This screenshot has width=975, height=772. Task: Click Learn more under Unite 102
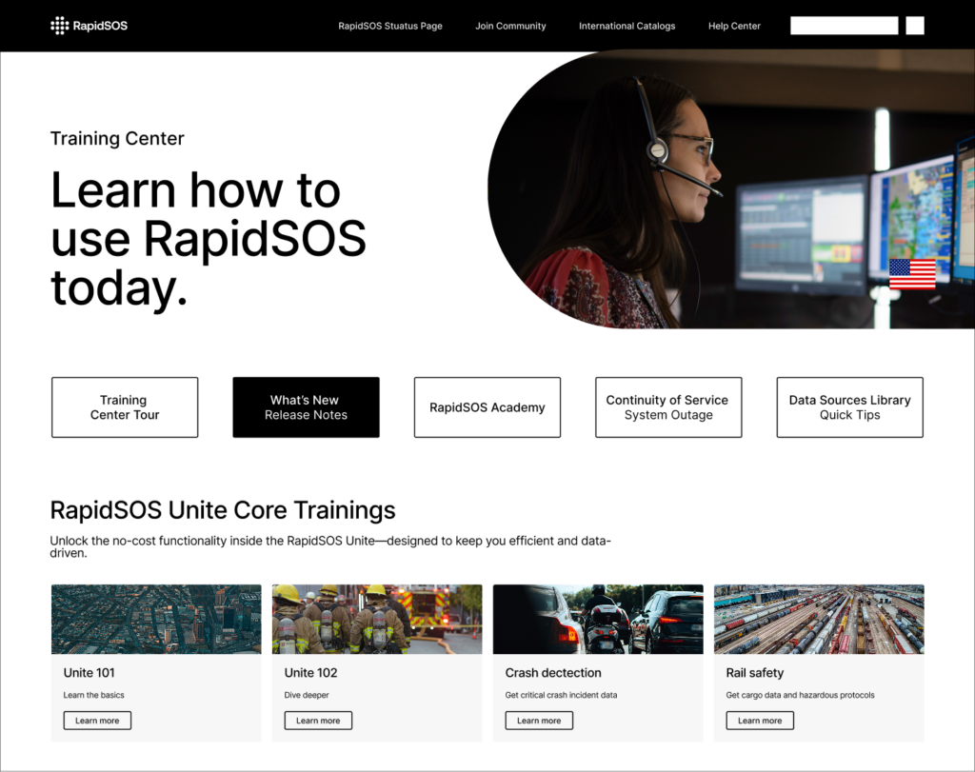point(318,721)
